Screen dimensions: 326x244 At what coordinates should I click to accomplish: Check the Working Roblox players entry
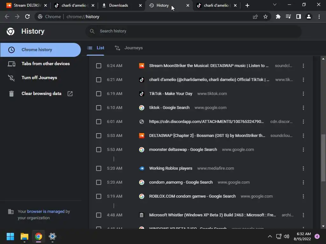tap(99, 168)
